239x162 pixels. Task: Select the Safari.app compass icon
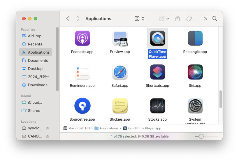pos(120,72)
